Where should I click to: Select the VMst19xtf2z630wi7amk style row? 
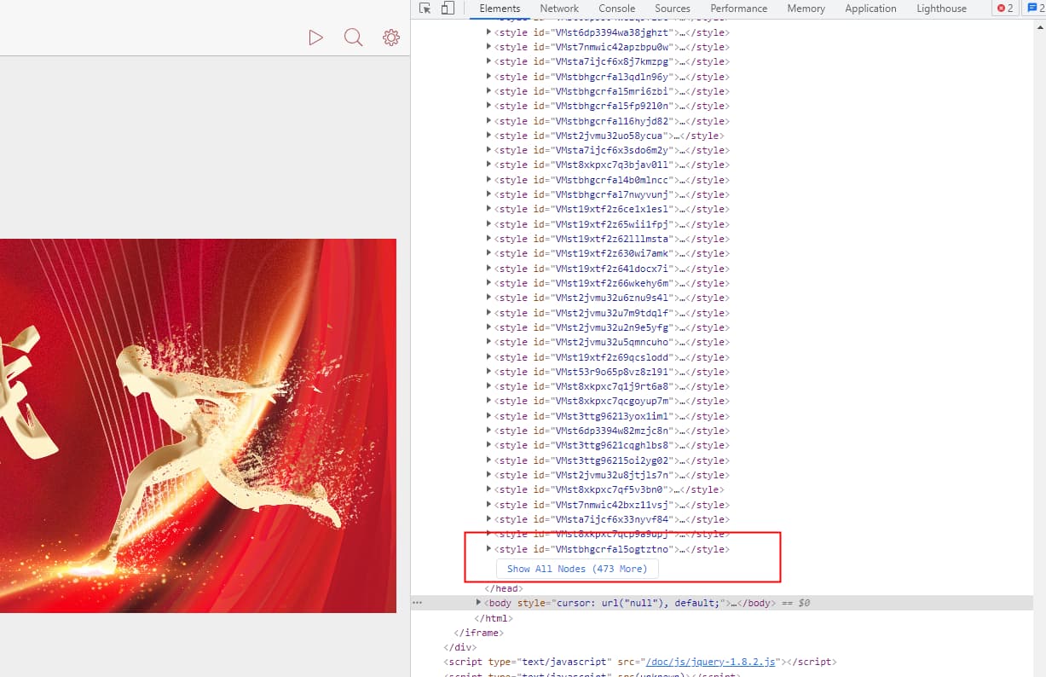point(610,253)
